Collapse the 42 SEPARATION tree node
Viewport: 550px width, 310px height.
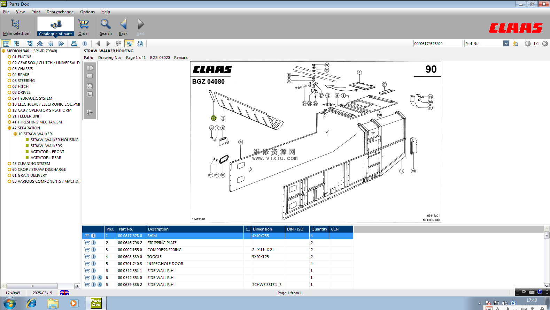[x=9, y=128]
